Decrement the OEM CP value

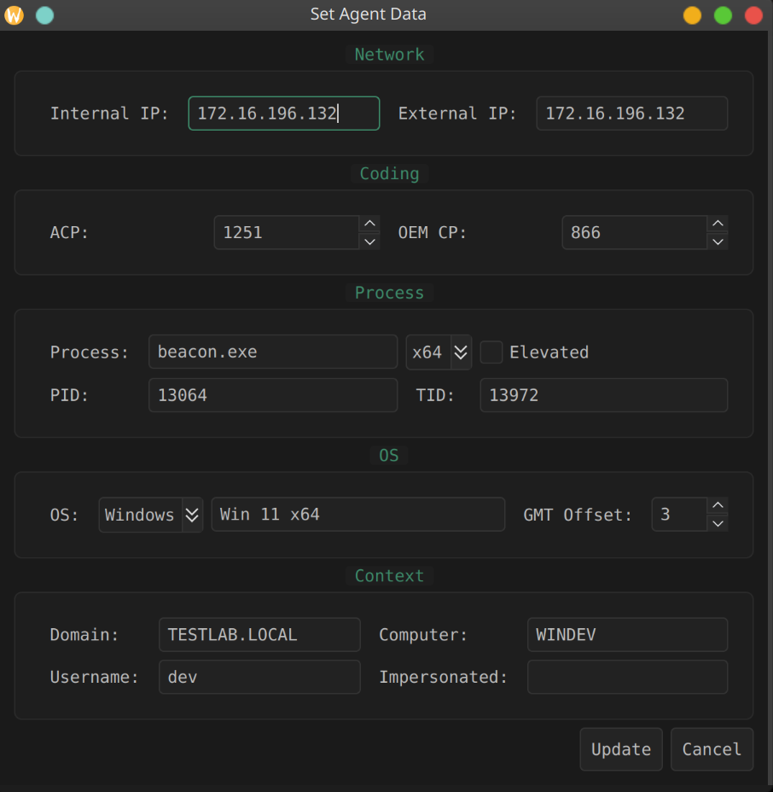click(x=717, y=241)
